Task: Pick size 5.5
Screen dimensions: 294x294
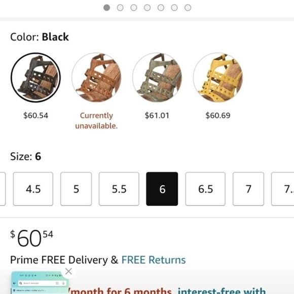Action: 119,189
